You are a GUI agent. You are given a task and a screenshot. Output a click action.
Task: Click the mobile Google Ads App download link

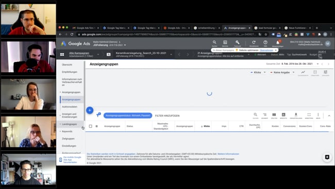pos(72,160)
